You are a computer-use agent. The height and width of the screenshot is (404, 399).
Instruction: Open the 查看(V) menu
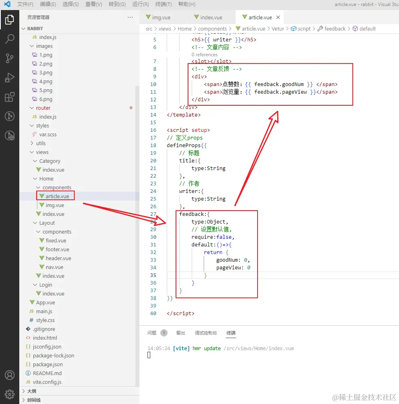[94, 4]
